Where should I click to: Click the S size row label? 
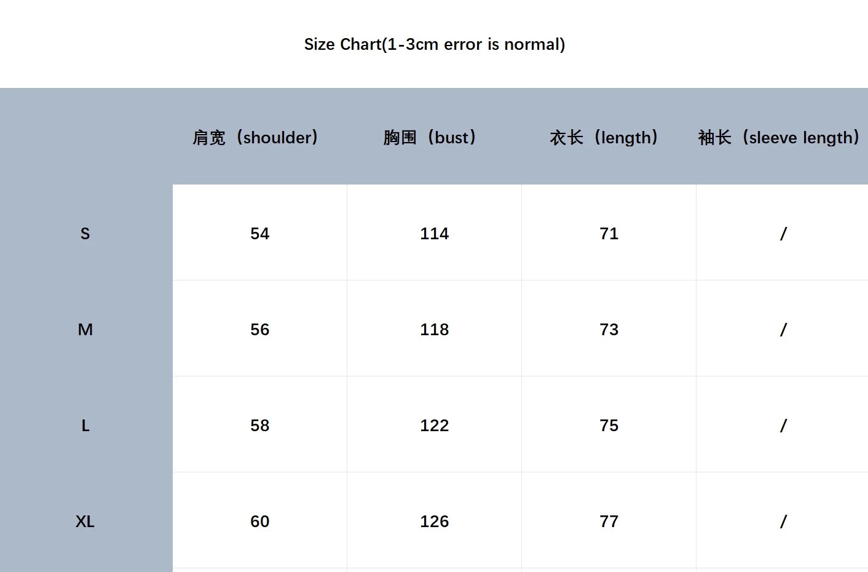point(85,233)
